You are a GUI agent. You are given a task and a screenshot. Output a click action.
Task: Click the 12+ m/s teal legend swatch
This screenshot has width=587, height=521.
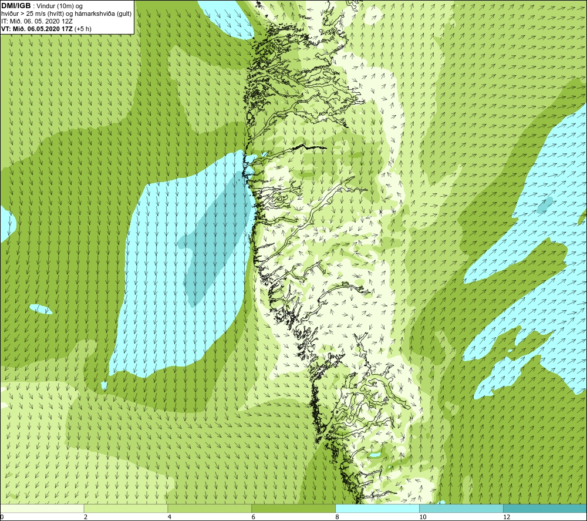click(545, 509)
